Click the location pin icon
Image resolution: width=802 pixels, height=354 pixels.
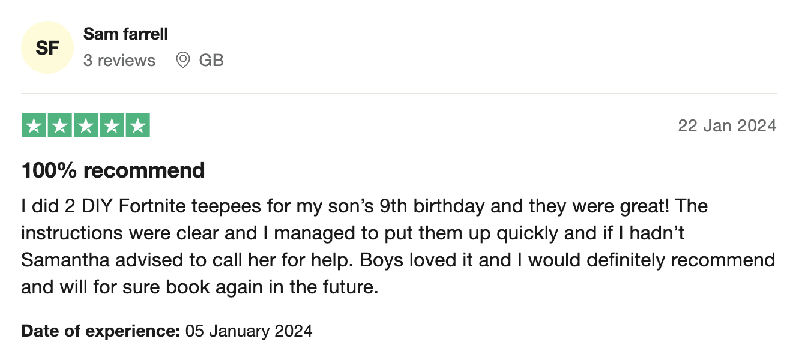(x=183, y=61)
